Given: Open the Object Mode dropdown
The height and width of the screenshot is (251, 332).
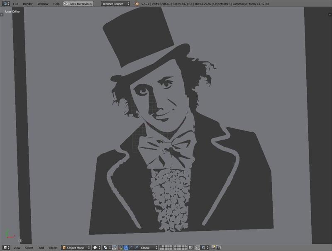Looking at the screenshot, I should click(x=76, y=247).
